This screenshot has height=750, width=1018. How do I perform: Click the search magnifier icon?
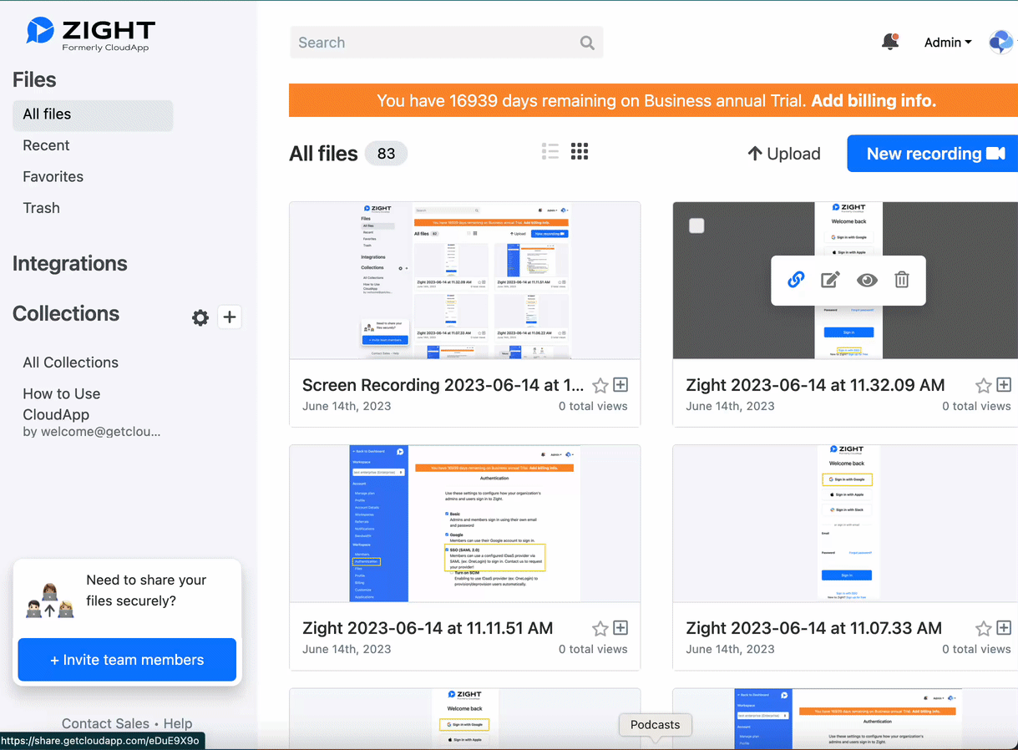click(x=587, y=43)
